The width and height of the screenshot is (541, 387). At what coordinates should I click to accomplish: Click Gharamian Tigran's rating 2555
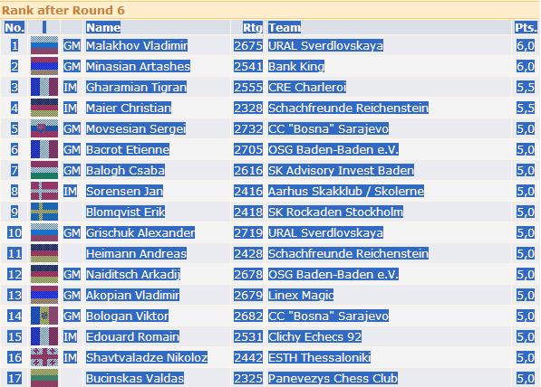click(x=248, y=87)
